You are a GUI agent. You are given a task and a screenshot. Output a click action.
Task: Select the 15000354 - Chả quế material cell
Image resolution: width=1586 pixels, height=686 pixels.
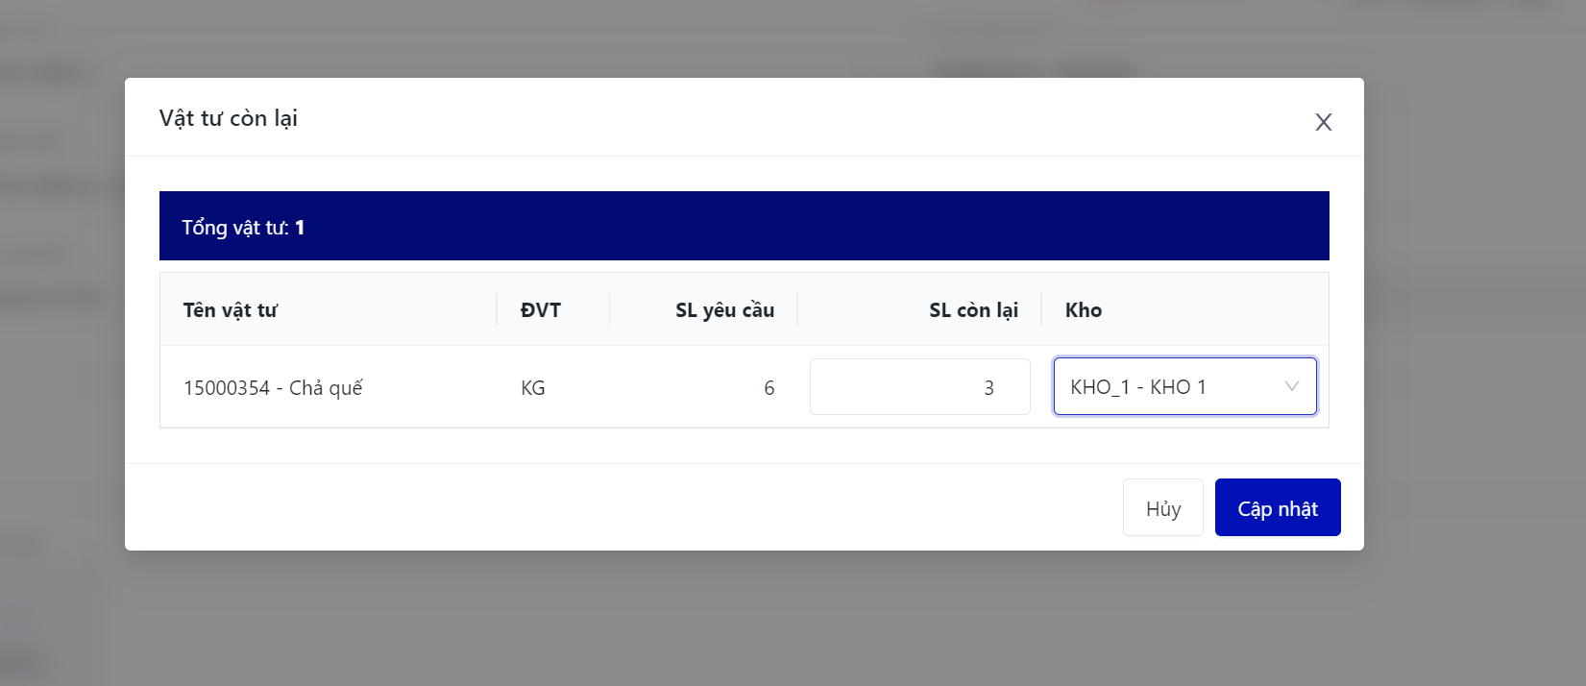[273, 388]
